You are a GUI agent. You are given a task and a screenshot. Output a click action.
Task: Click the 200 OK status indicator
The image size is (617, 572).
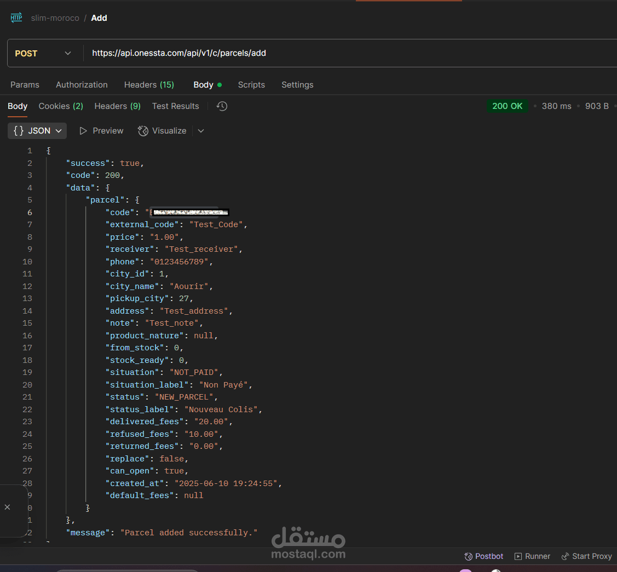pyautogui.click(x=507, y=106)
